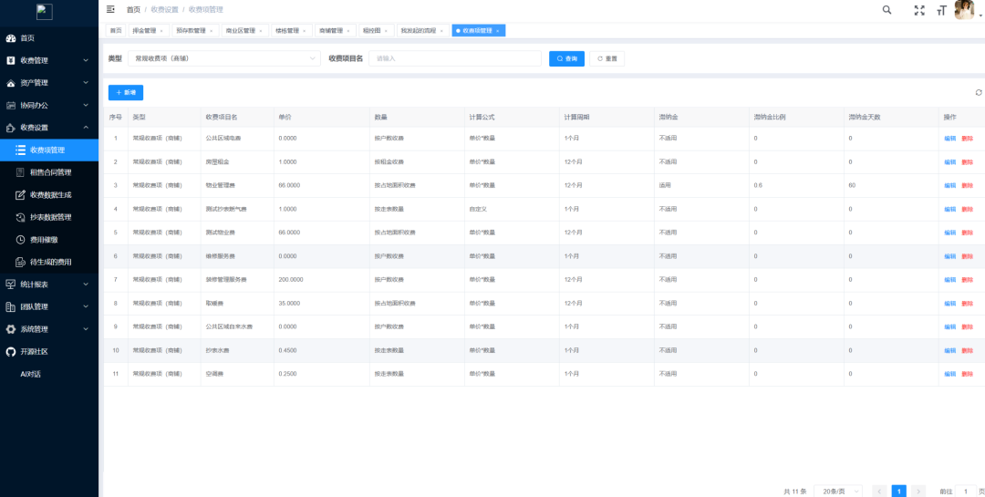985x497 pixels.
Task: Click the 收费管理 yen icon in sidebar
Action: (x=11, y=60)
